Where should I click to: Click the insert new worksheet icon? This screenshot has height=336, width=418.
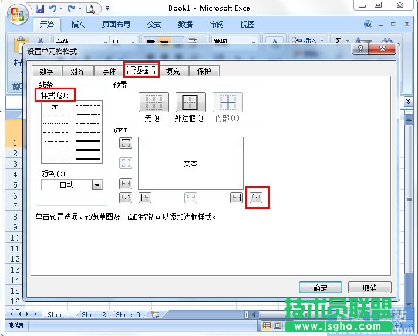(155, 314)
